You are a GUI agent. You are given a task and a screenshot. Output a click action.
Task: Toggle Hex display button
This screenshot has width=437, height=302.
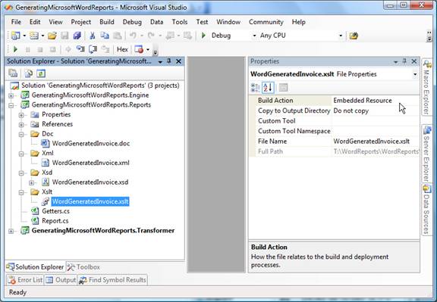tap(122, 49)
